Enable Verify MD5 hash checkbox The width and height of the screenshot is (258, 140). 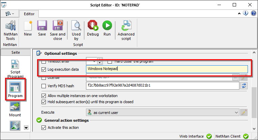click(x=44, y=86)
